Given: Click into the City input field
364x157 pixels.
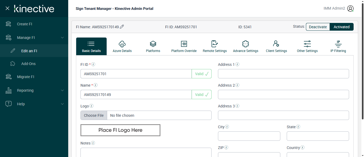Looking at the screenshot, I should [249, 136].
